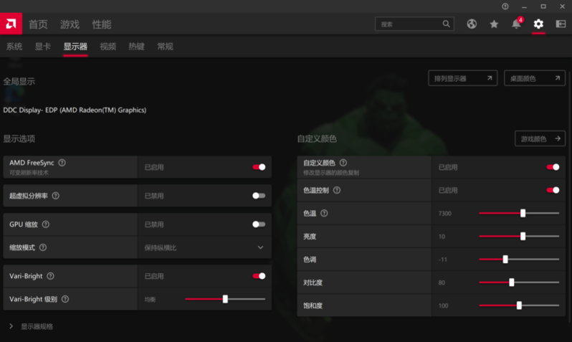This screenshot has width=572, height=342.
Task: Disable the AMD FreeSync toggle
Action: [x=259, y=167]
